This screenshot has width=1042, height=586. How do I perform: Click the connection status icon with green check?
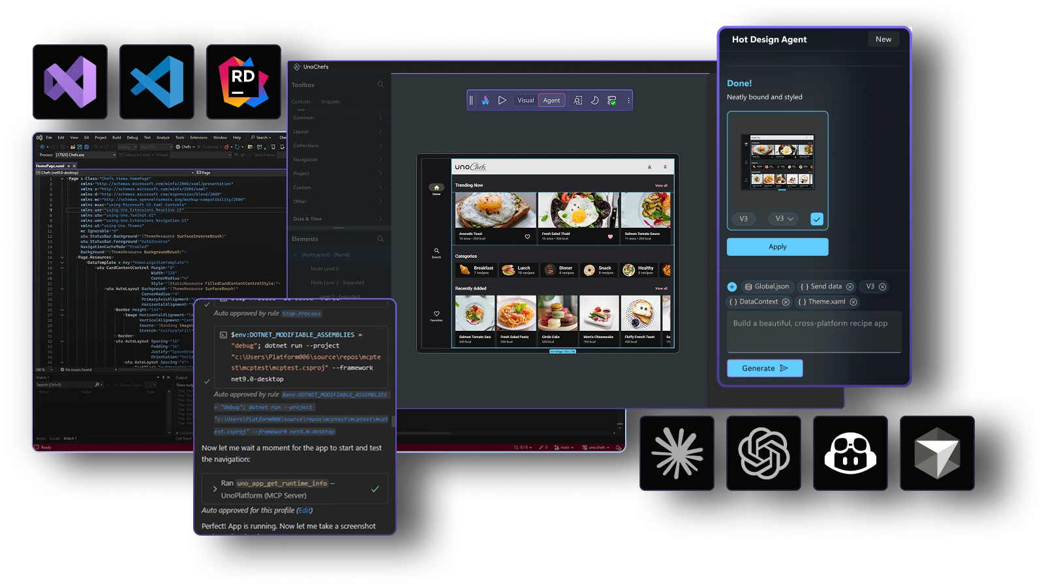612,100
